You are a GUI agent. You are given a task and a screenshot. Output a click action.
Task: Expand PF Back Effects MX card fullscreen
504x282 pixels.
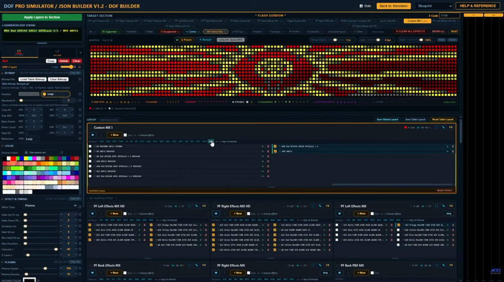coord(190,265)
